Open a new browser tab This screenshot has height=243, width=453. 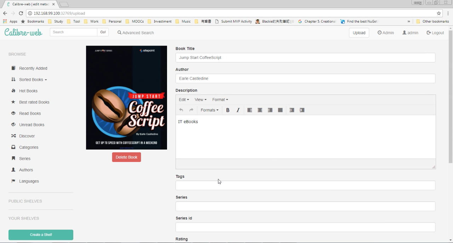64,5
